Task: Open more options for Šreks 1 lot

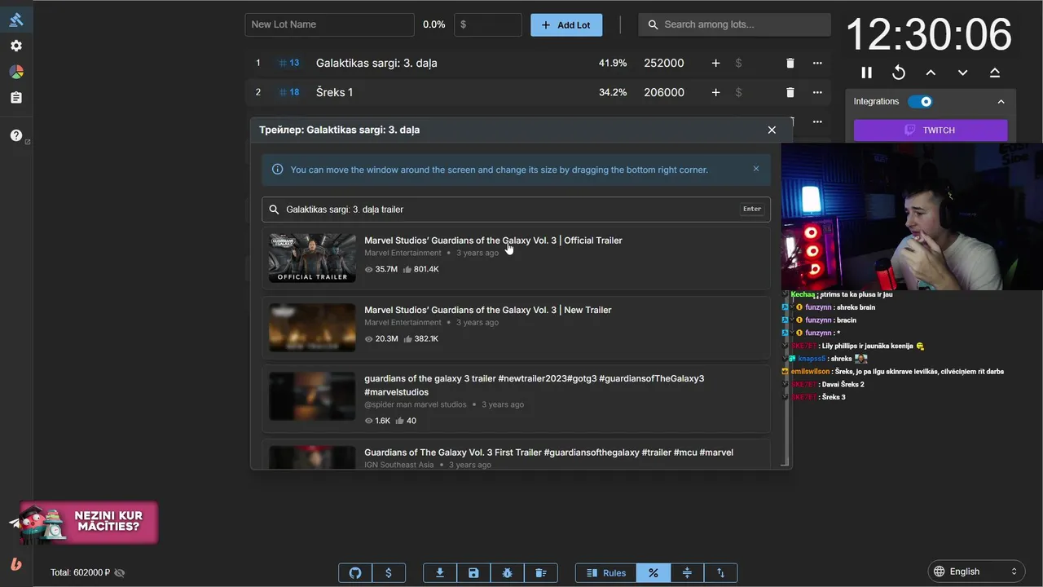Action: pos(817,92)
